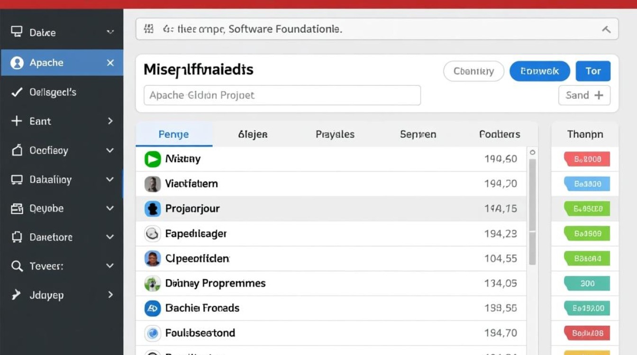Expand the Datce sidebar dropdown chevron
Screen dimensions: 637x355
click(x=110, y=32)
